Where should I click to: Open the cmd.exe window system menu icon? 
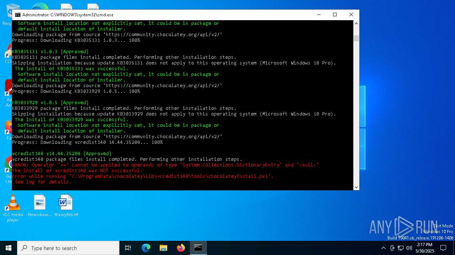click(17, 15)
